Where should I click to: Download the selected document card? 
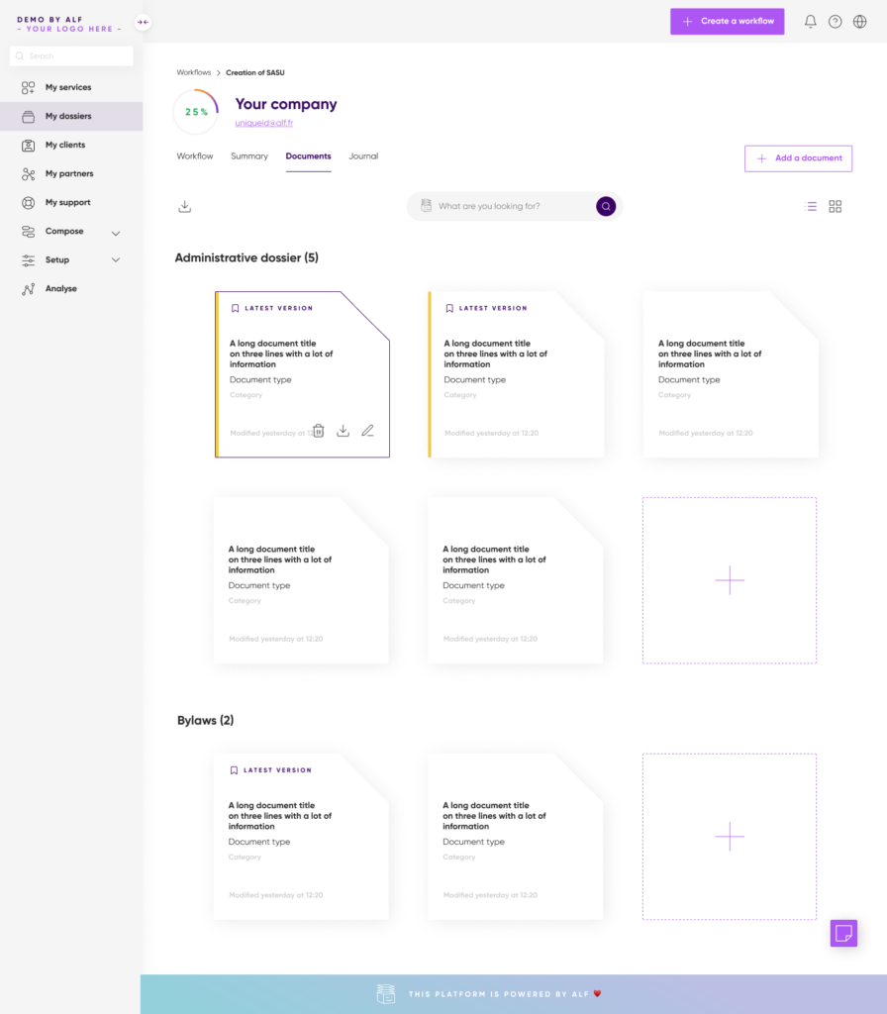[x=344, y=431]
